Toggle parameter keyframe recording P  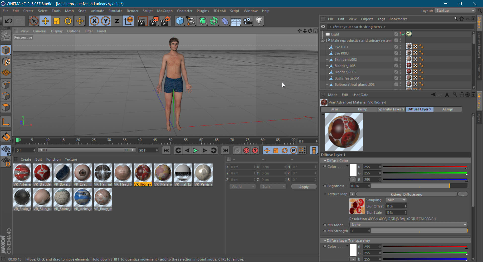(293, 150)
